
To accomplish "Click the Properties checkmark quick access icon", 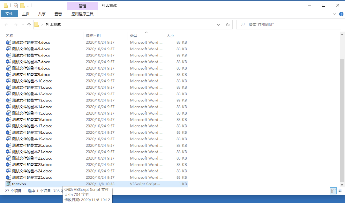I will coord(15,5).
